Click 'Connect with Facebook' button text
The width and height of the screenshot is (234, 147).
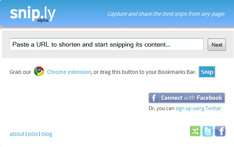point(192,98)
